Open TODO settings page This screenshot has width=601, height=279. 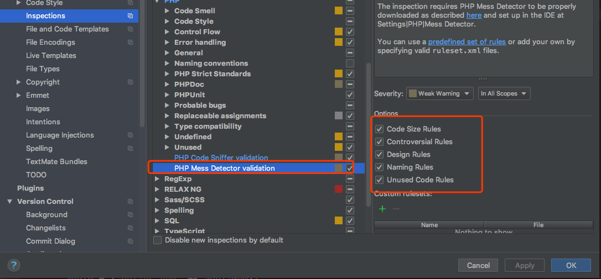36,175
